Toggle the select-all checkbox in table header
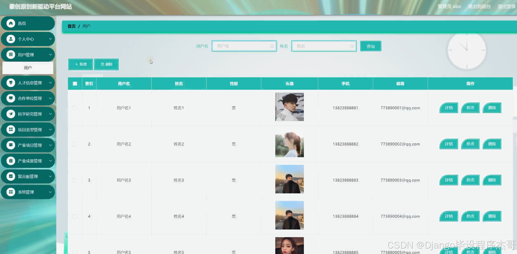 point(75,84)
